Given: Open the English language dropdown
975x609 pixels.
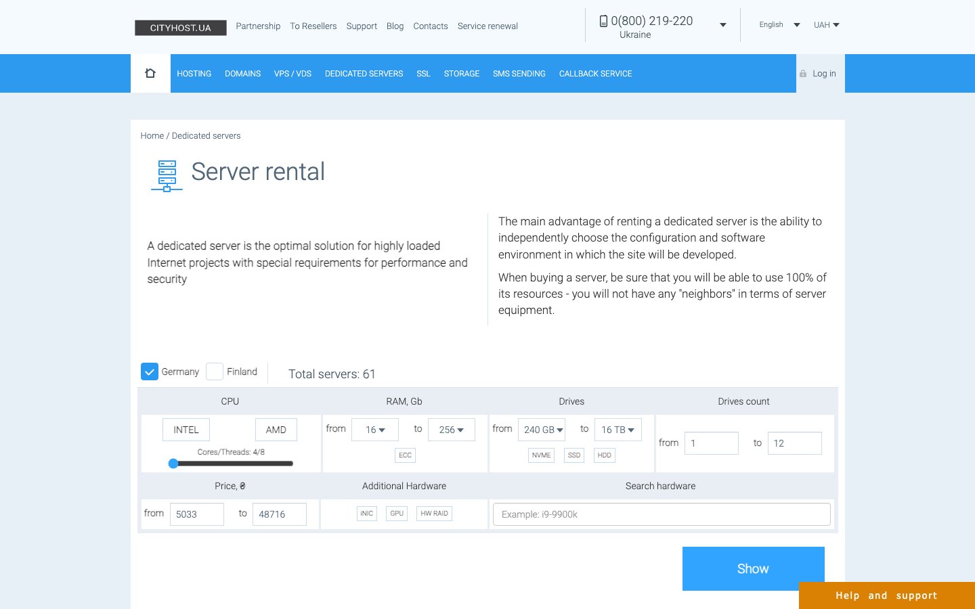Looking at the screenshot, I should point(779,25).
